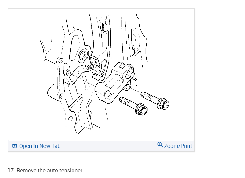This screenshot has height=178, width=245.
Task: Click the lower flange bolt in the diagram
Action: point(133,106)
